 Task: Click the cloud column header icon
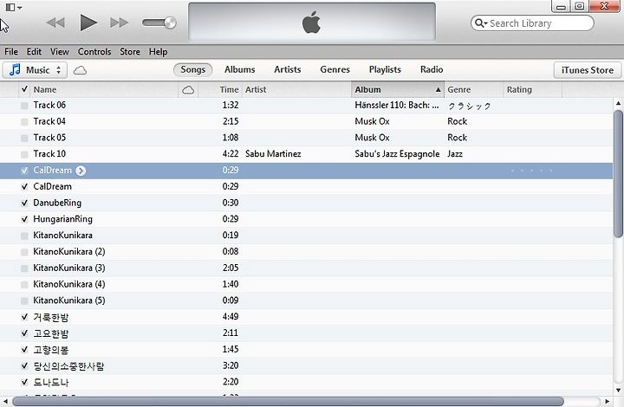click(188, 90)
